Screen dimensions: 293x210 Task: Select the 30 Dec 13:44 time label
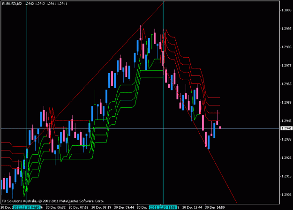[192, 207]
